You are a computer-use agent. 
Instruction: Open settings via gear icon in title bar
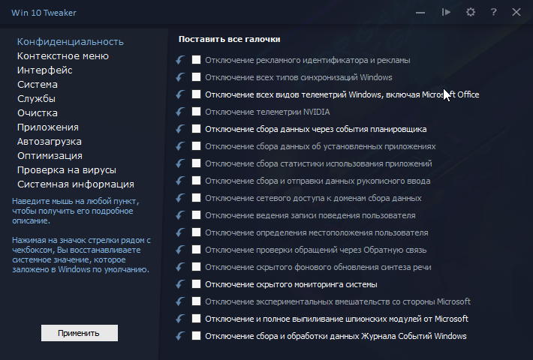coord(471,13)
